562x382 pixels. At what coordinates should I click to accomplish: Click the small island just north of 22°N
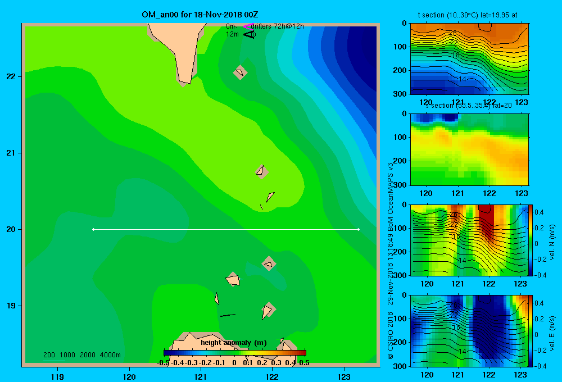240,72
